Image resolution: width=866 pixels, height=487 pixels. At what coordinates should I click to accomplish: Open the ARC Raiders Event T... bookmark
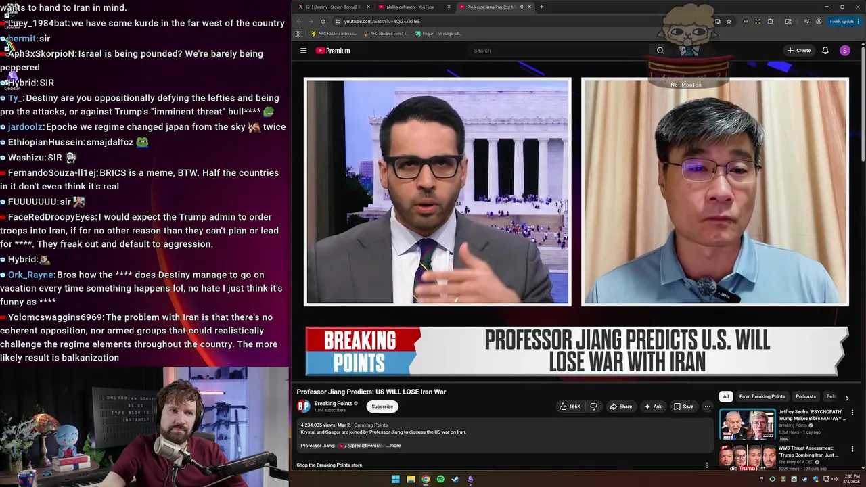click(386, 33)
